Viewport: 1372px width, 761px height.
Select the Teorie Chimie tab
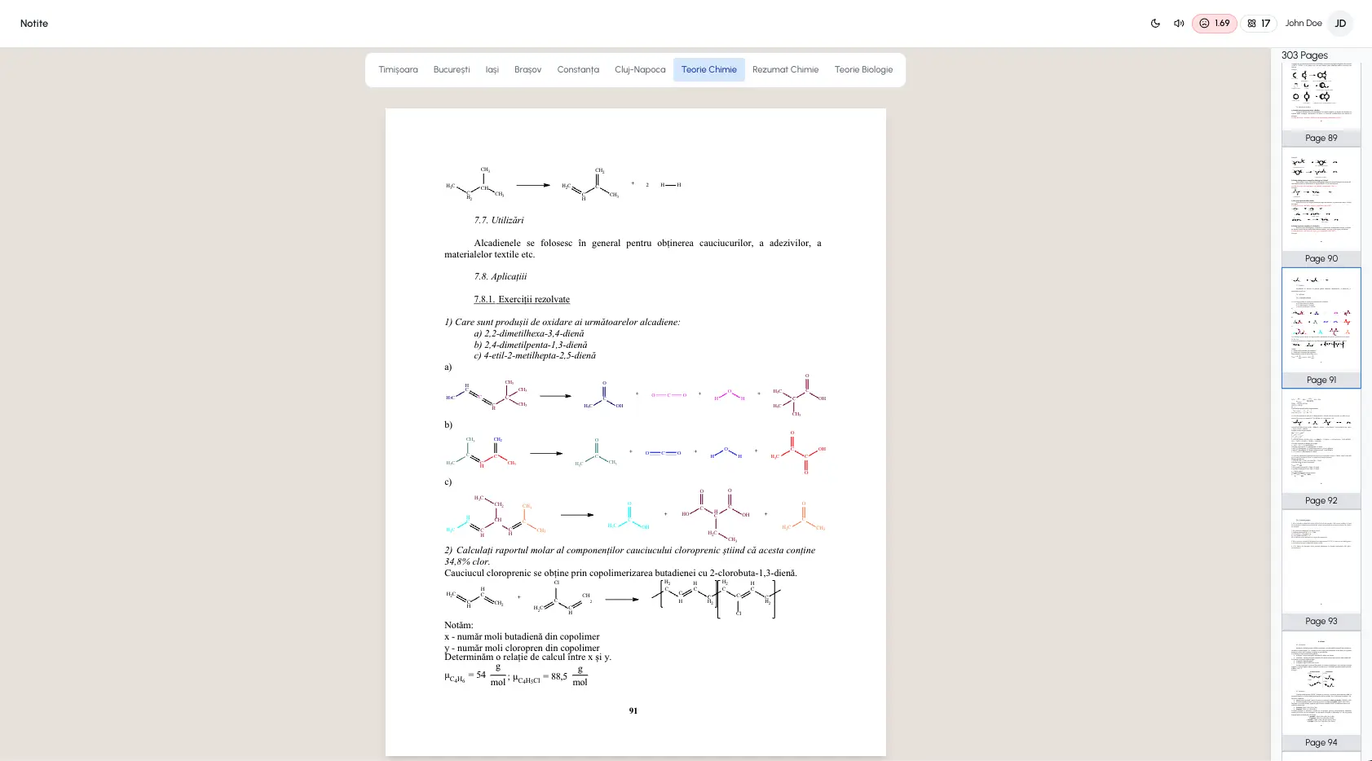click(x=709, y=70)
